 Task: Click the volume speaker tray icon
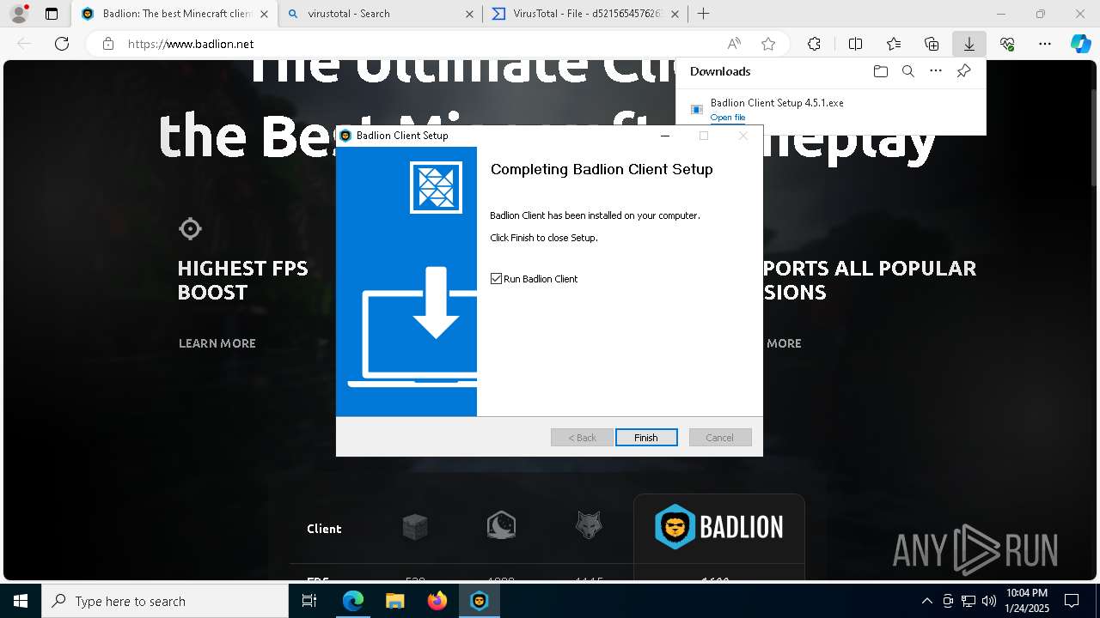coord(988,601)
